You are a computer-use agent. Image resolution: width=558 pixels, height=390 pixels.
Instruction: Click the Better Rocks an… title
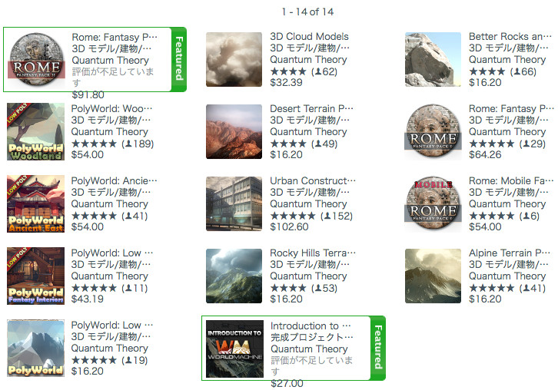(510, 37)
